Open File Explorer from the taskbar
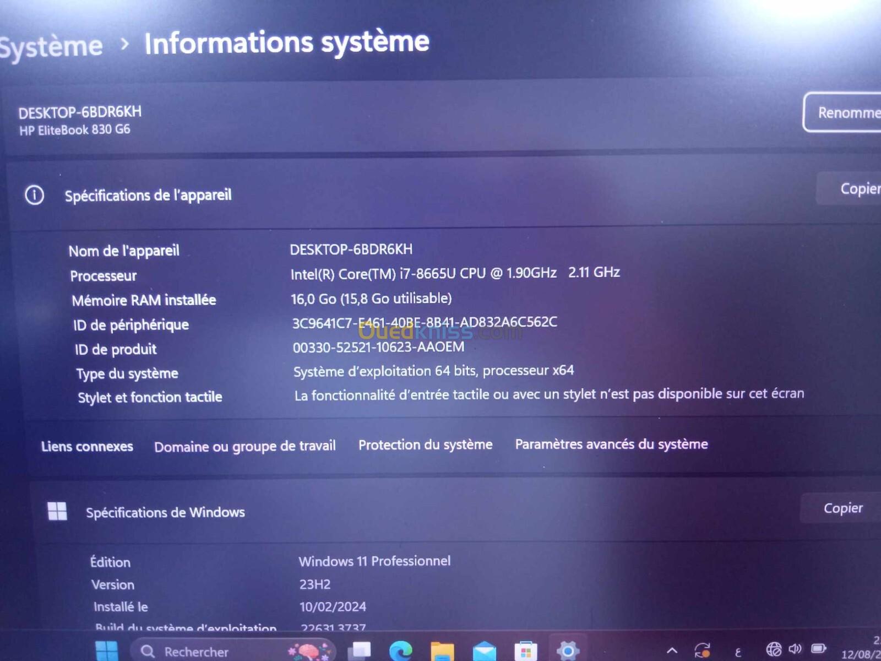The width and height of the screenshot is (881, 661). (x=442, y=652)
